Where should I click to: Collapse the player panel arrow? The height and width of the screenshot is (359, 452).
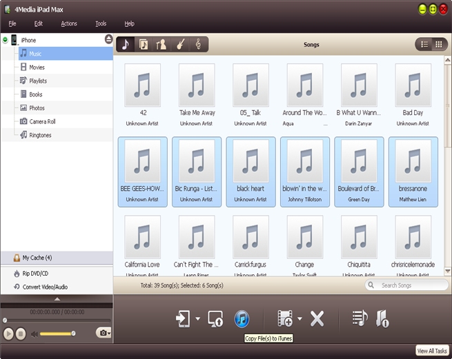point(57,299)
